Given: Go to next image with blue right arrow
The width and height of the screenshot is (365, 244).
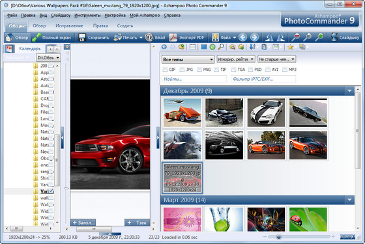Looking at the screenshot, I should coord(254,37).
